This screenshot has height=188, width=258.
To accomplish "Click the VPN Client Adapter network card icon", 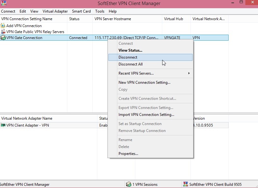I will coord(3,125).
